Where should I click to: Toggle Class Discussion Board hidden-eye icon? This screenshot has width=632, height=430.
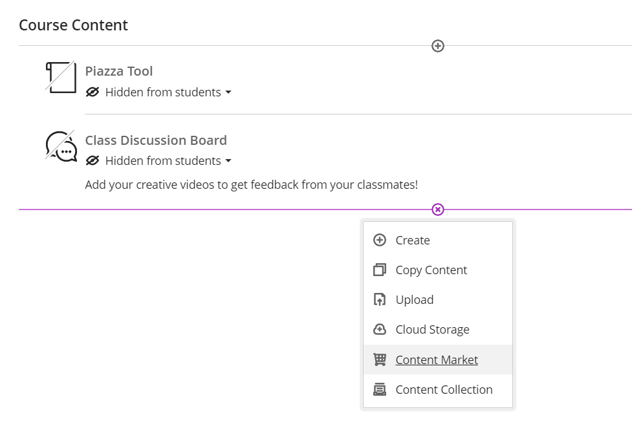[x=93, y=161]
